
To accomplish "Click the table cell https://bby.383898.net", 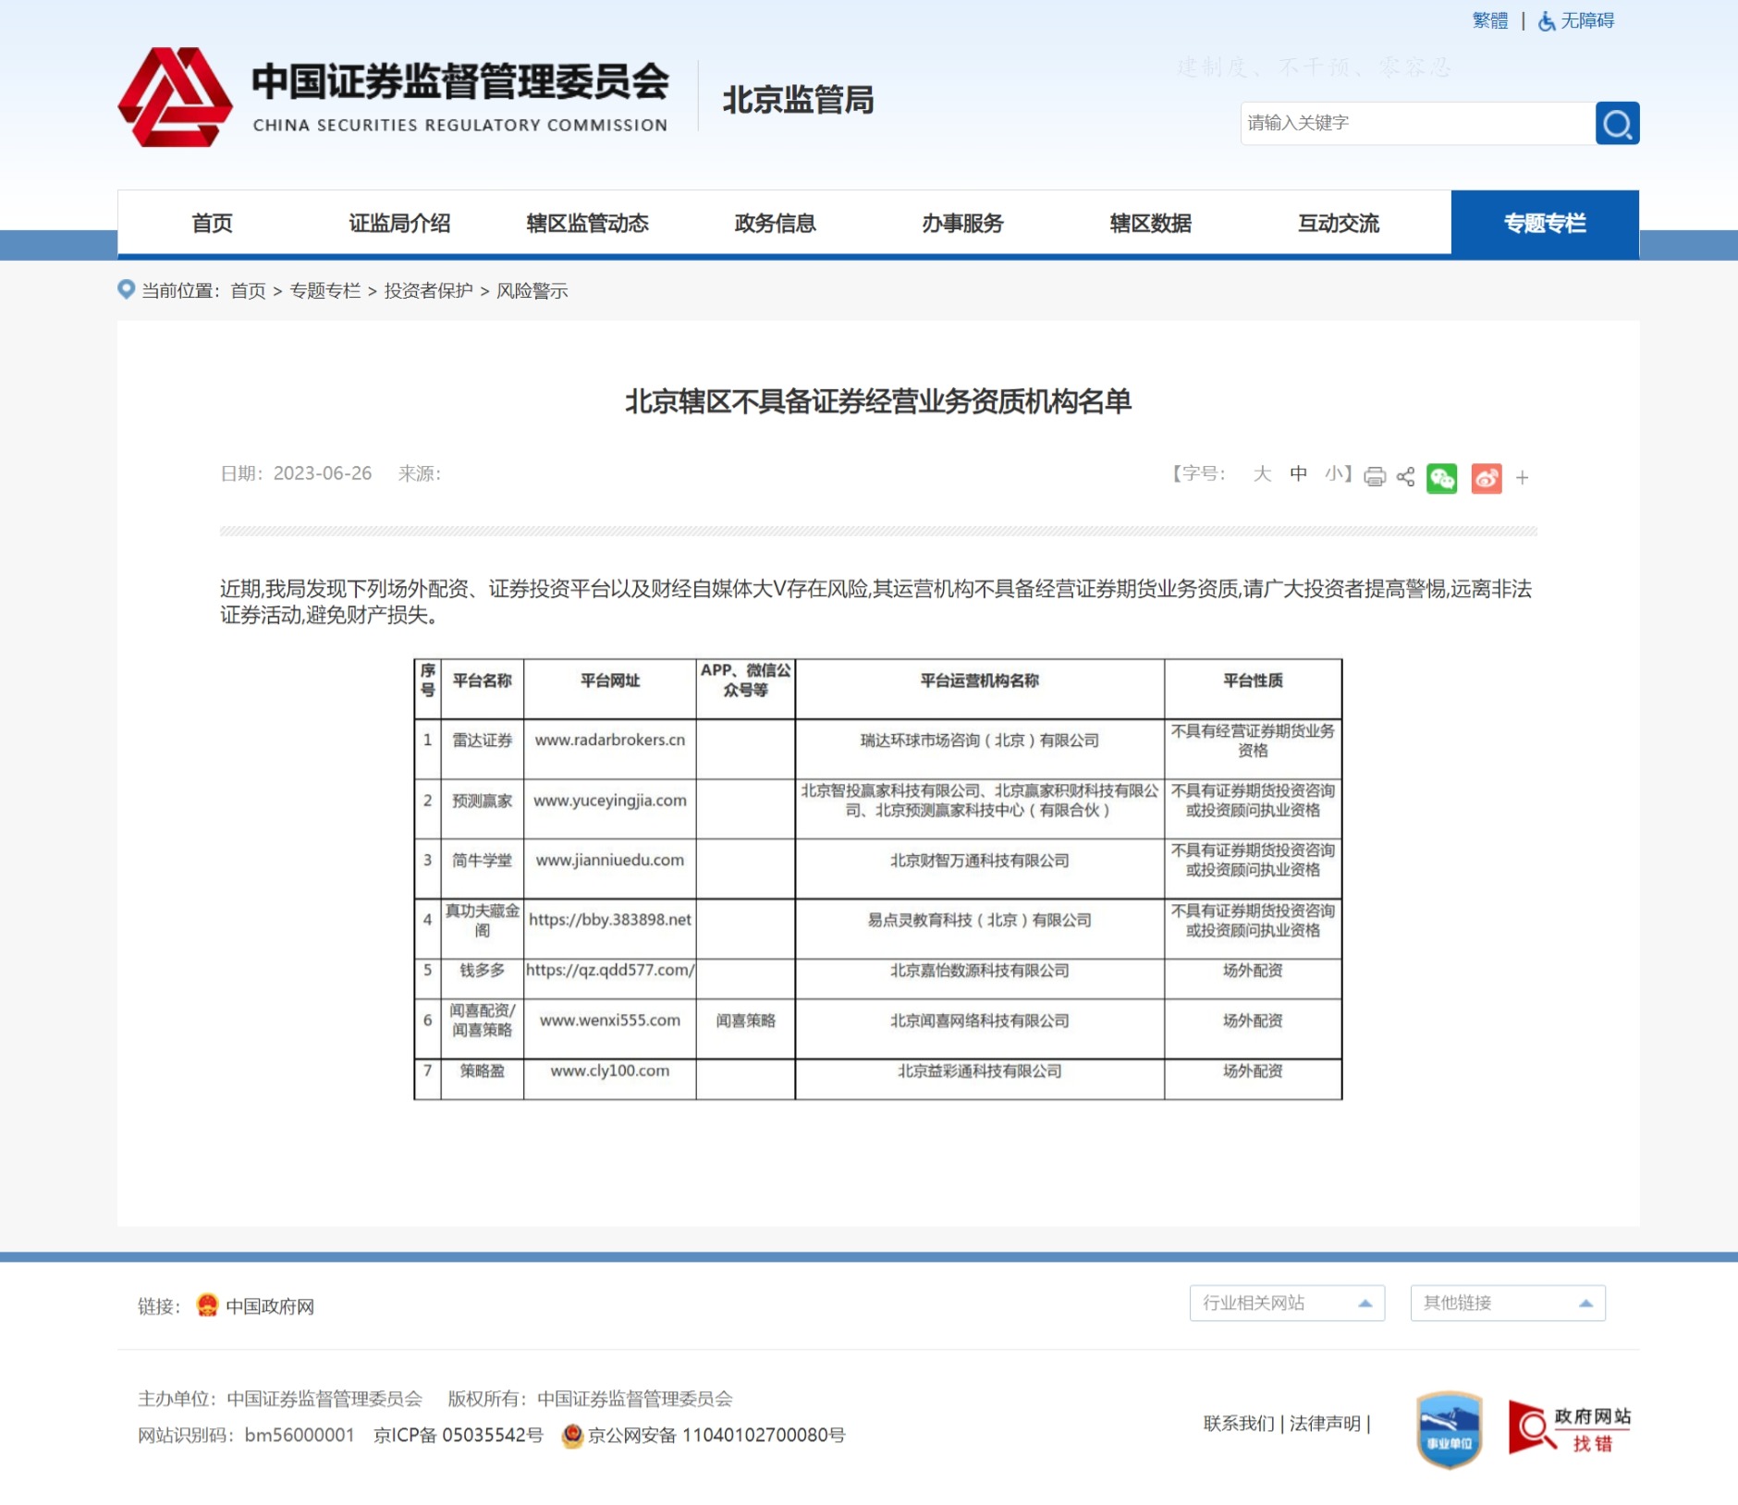I will pyautogui.click(x=610, y=919).
